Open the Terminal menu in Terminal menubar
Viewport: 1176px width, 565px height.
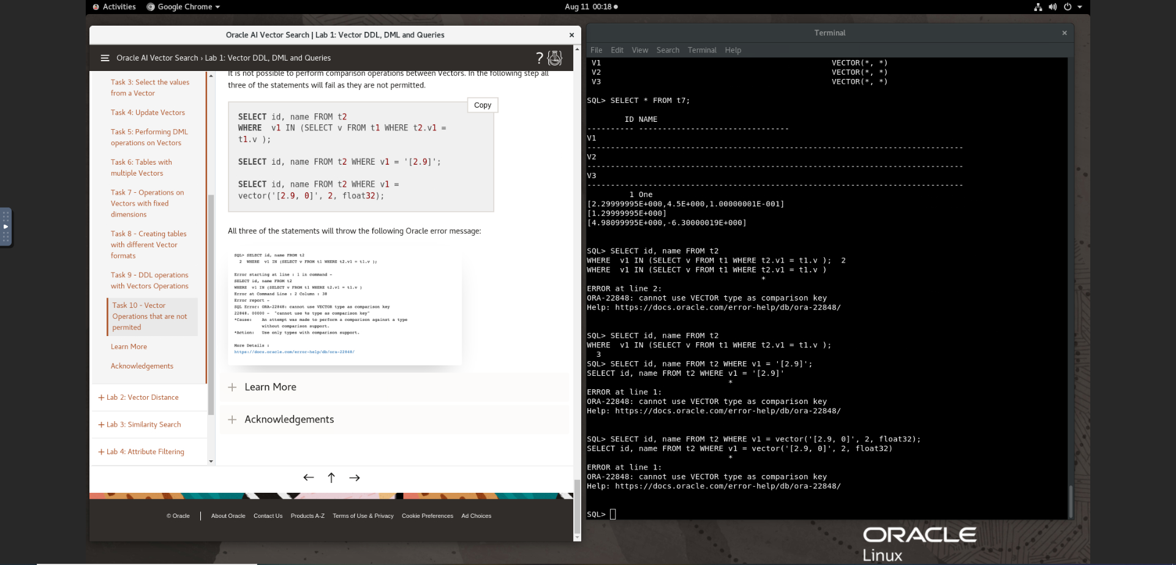(702, 50)
